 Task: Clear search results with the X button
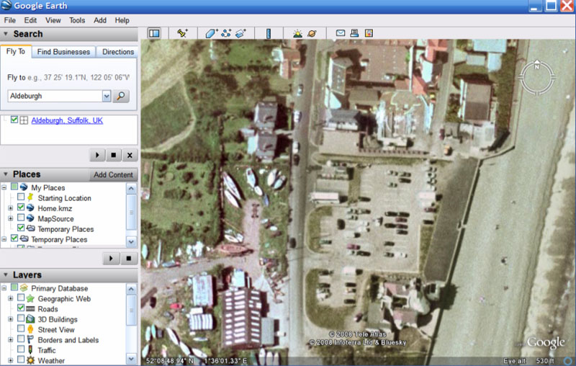click(x=130, y=155)
